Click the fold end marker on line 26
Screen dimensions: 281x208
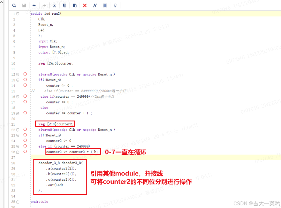coord(18,152)
